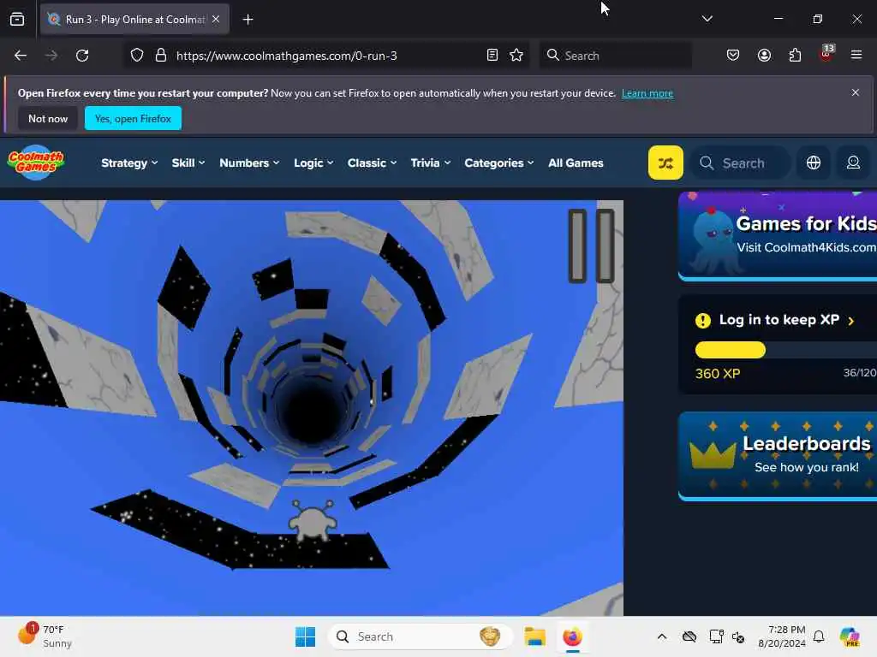Screen dimensions: 877x657
Task: Go back to previous page
Action: (21, 56)
